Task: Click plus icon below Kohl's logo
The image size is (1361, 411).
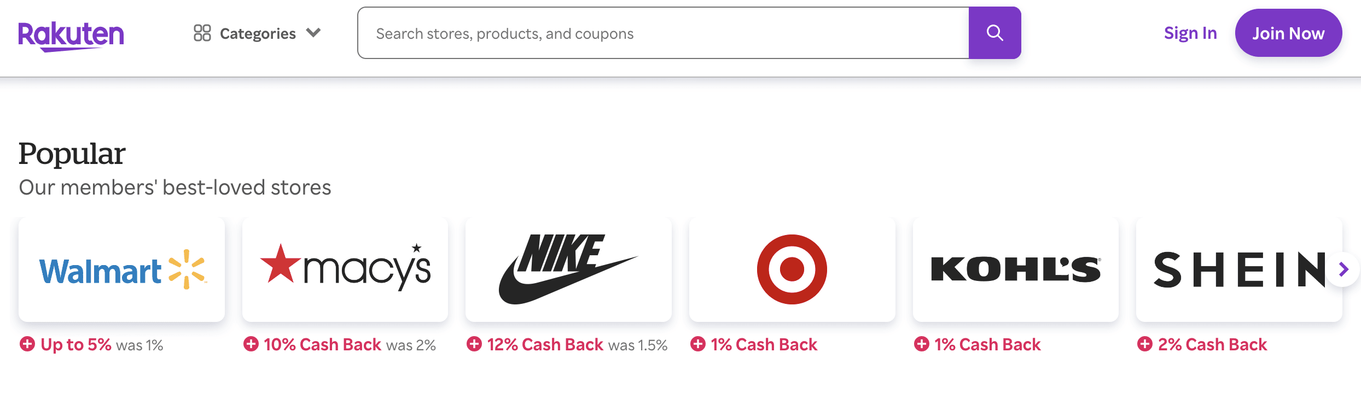Action: 922,344
